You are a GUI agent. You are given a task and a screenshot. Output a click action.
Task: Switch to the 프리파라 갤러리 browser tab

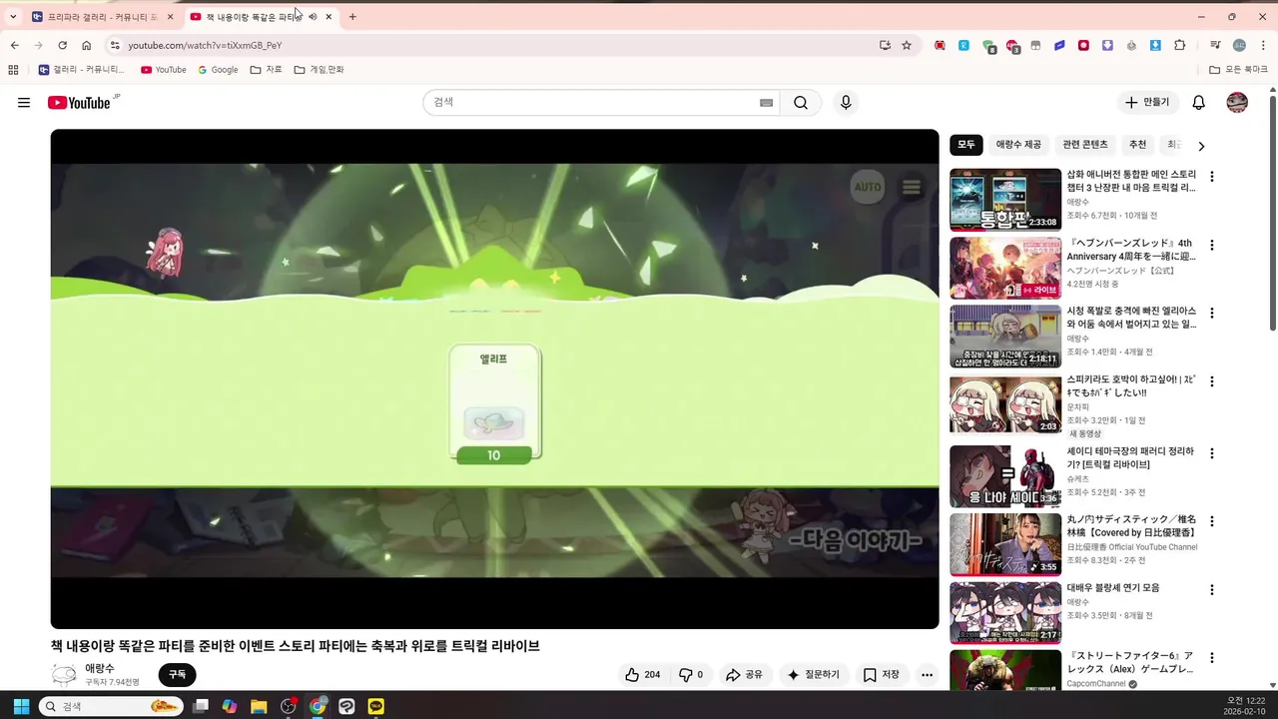point(100,17)
